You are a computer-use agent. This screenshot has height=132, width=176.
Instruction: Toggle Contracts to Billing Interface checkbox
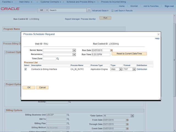tap(26, 69)
